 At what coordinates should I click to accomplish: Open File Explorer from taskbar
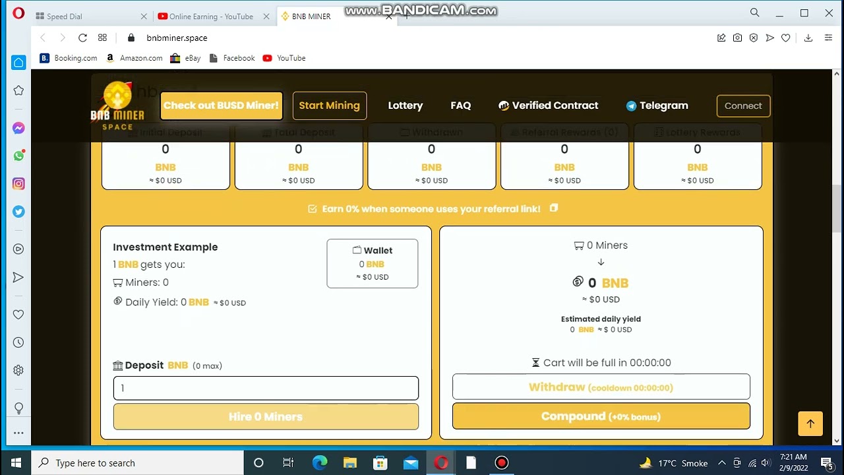click(x=350, y=463)
